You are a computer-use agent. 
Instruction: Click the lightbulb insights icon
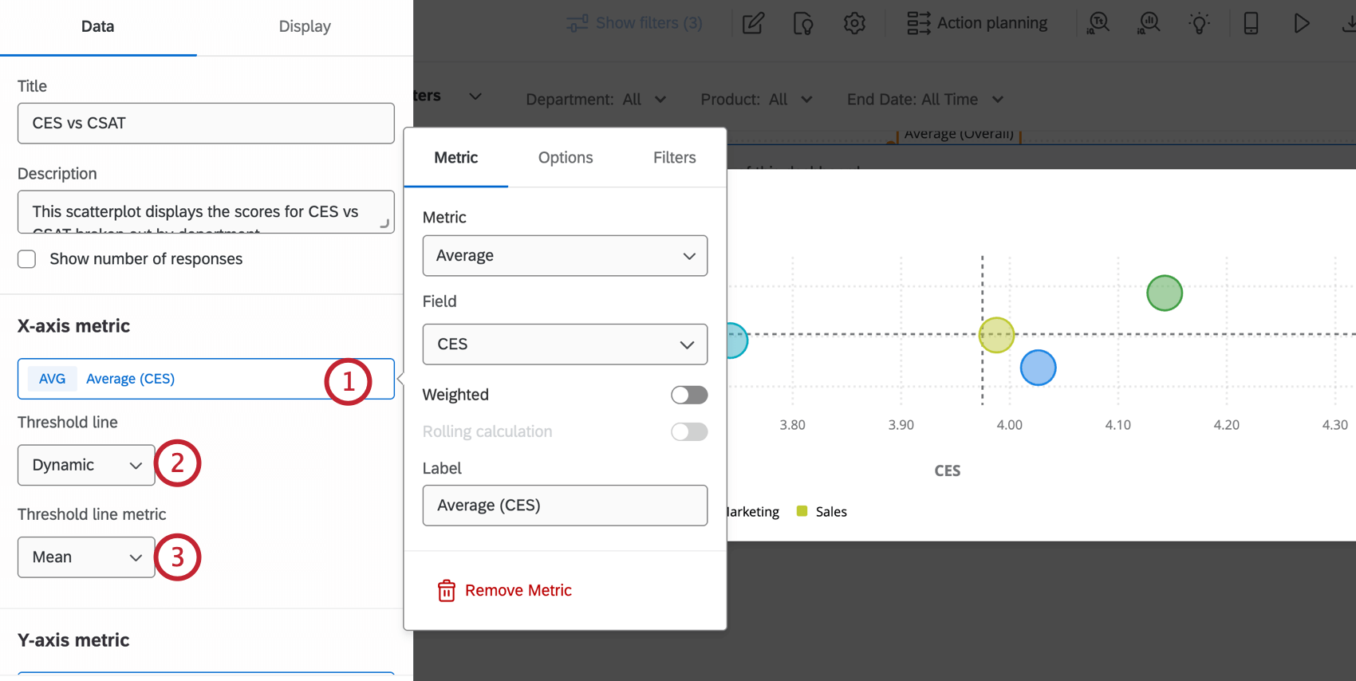(1199, 23)
